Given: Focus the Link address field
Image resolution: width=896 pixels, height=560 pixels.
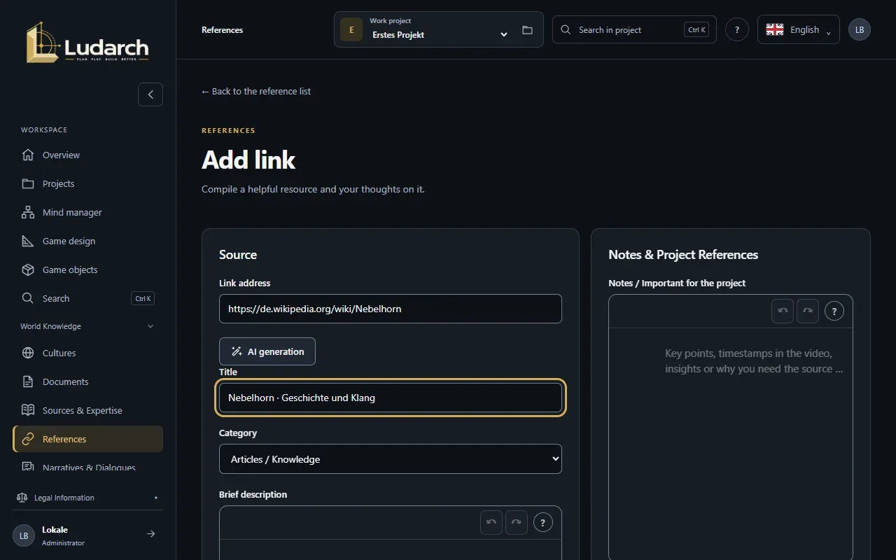Looking at the screenshot, I should coord(391,309).
